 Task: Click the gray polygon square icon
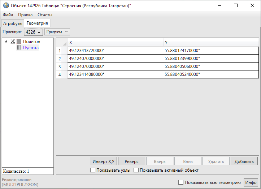[x=19, y=42]
